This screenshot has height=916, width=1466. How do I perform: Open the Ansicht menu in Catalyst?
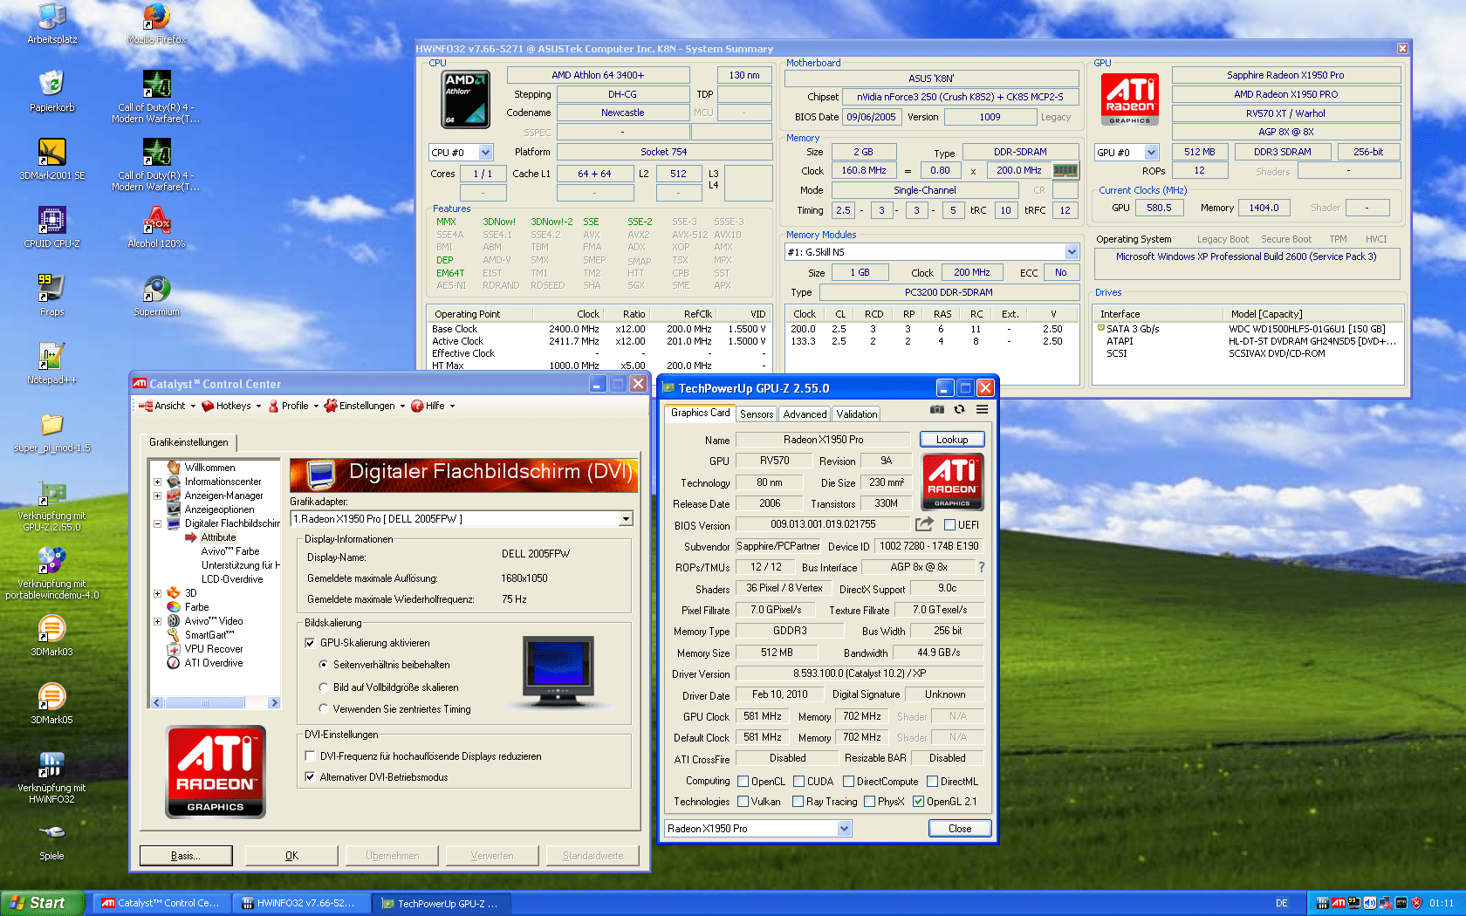pyautogui.click(x=168, y=406)
